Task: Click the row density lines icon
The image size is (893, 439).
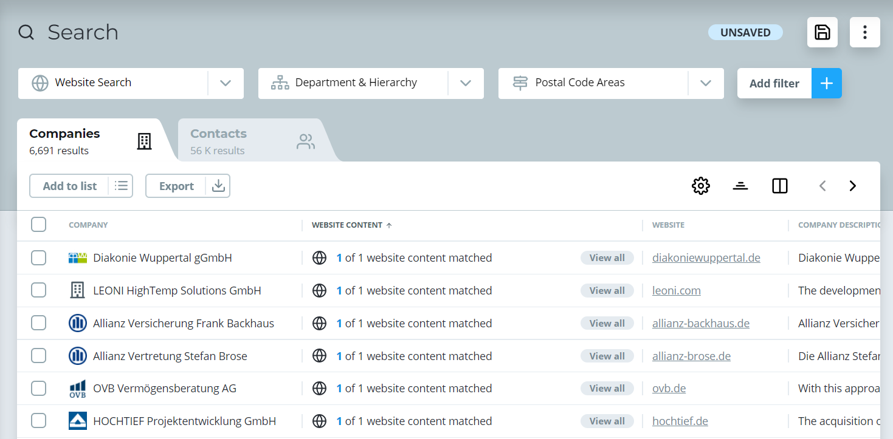Action: pyautogui.click(x=740, y=186)
